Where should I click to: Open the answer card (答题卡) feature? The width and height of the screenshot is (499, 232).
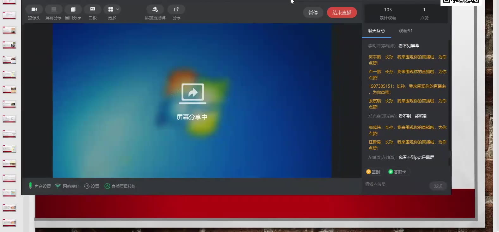[x=397, y=172]
